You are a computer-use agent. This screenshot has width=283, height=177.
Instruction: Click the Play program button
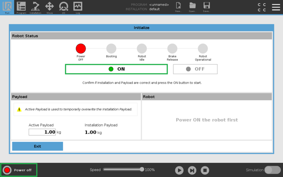pos(179,170)
